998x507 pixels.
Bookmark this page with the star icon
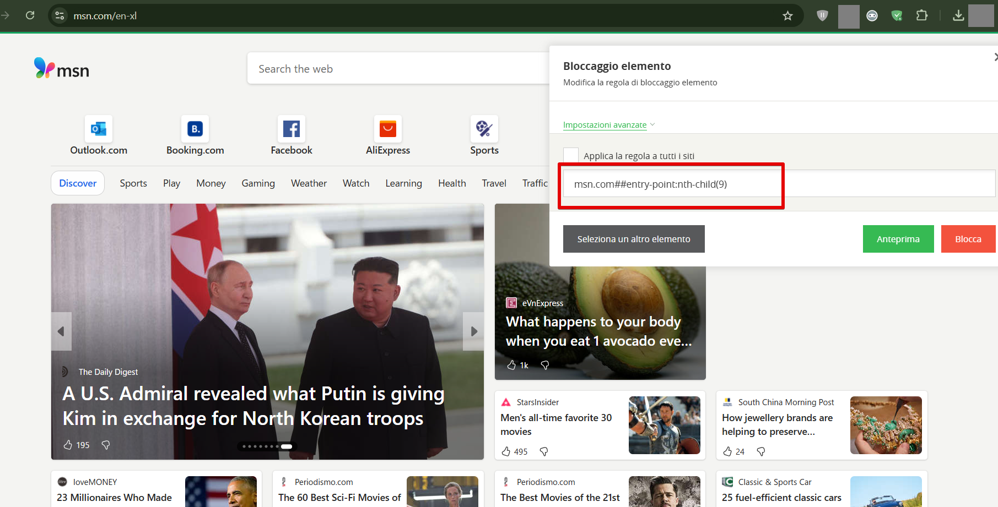pos(787,15)
